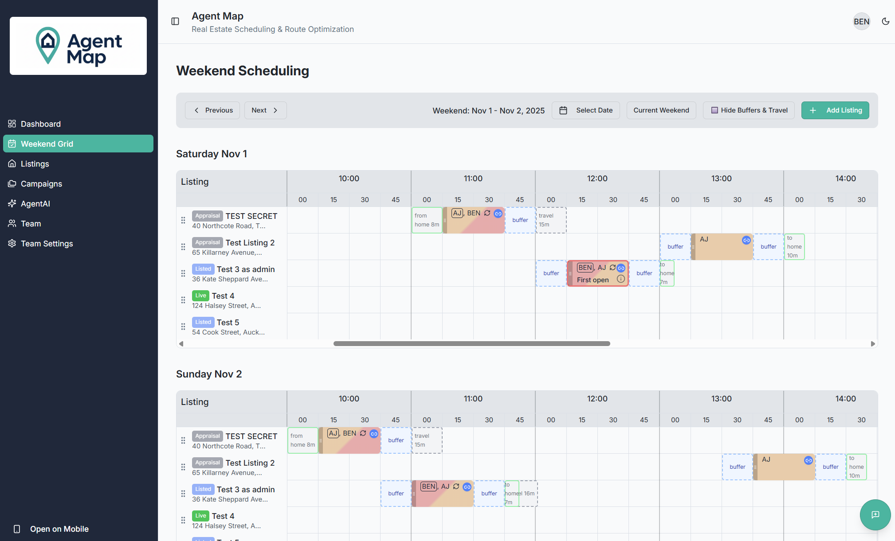The image size is (895, 541).
Task: Click the Add Listing button
Action: (835, 110)
